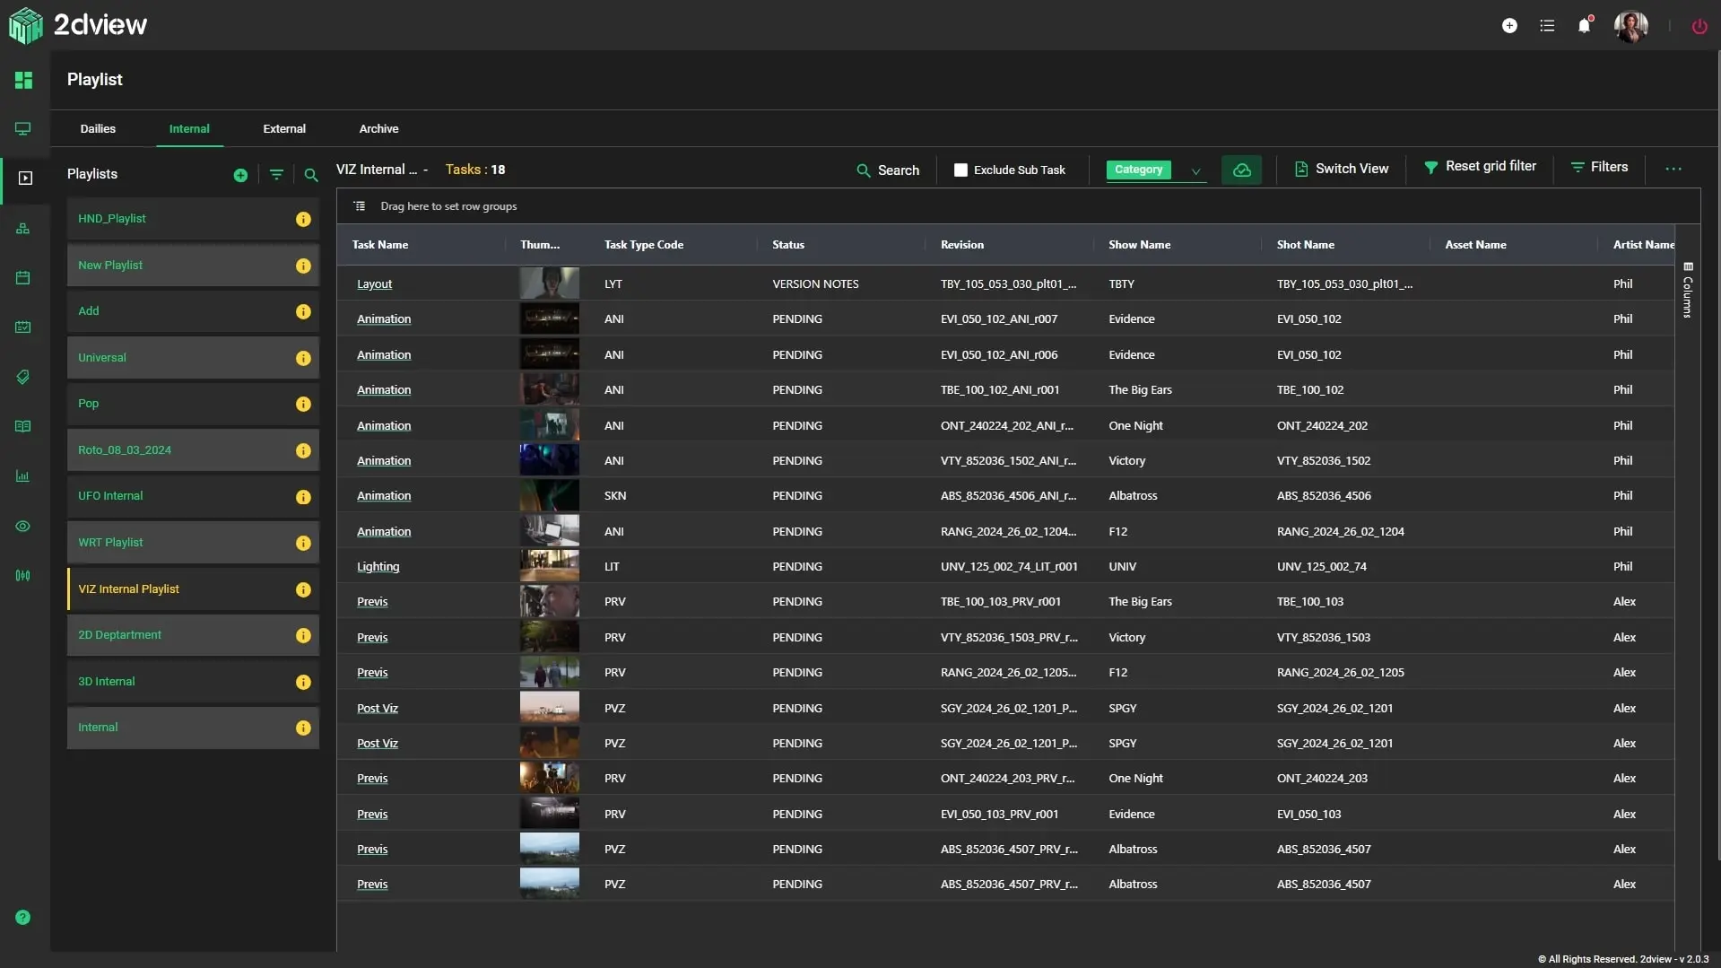This screenshot has width=1721, height=968.
Task: Click the SKN task type code cell
Action: [615, 496]
